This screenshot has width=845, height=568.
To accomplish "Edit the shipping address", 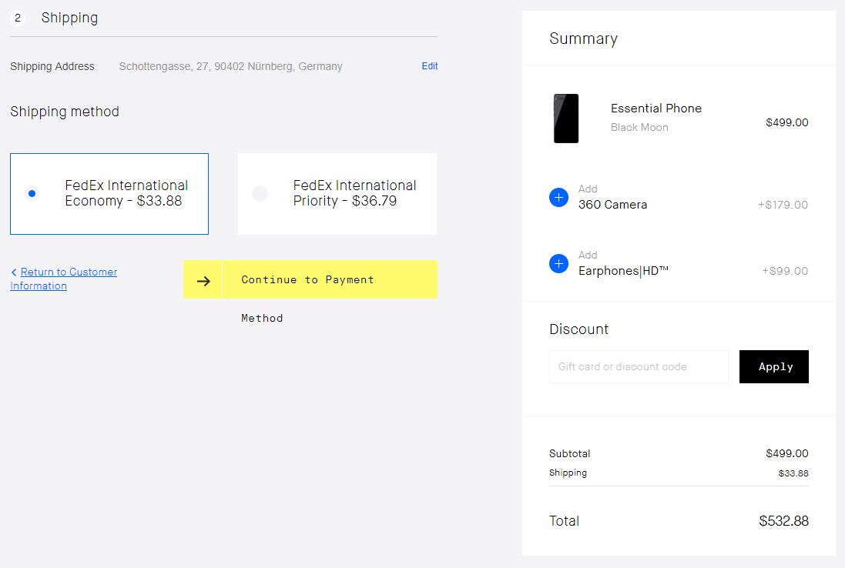I will click(429, 66).
